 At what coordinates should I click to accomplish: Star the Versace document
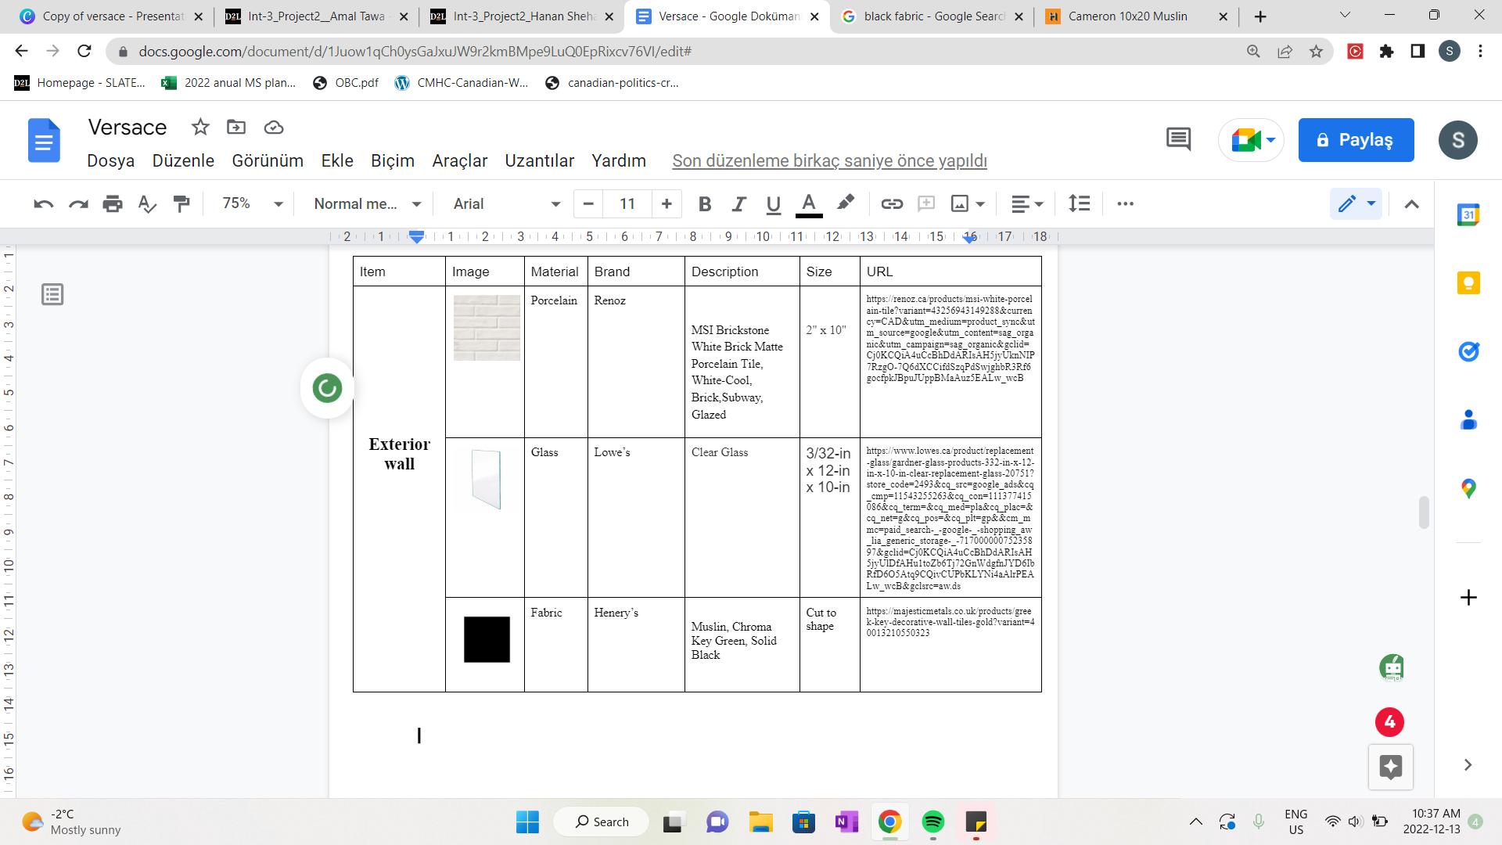pos(200,127)
